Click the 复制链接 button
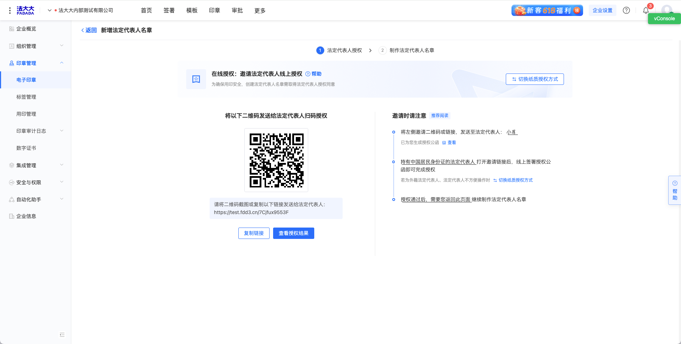 point(254,233)
